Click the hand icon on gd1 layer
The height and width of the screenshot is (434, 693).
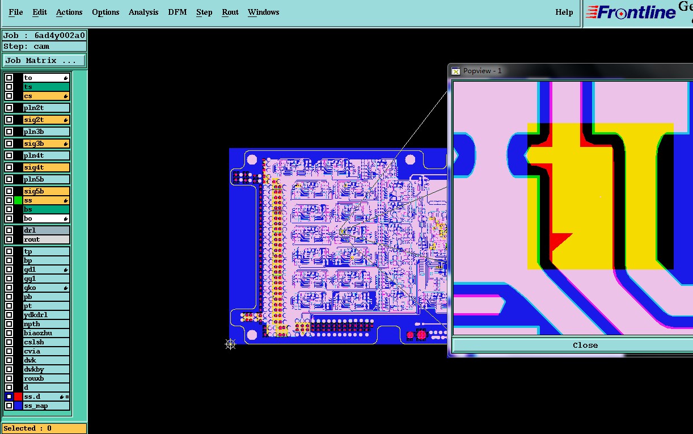pyautogui.click(x=66, y=269)
